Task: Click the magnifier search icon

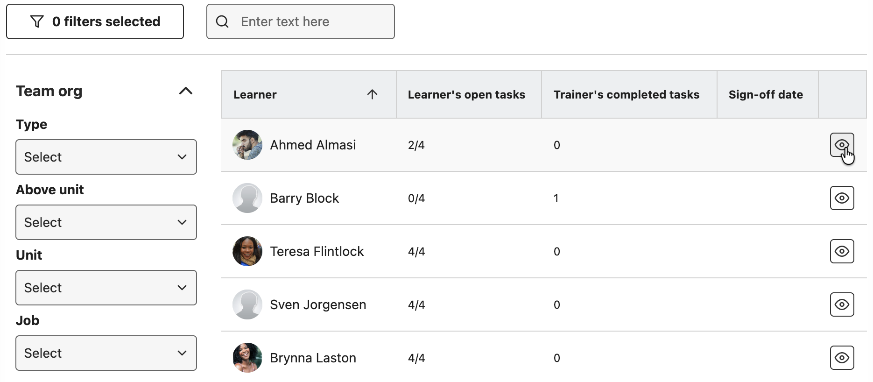Action: (x=222, y=21)
